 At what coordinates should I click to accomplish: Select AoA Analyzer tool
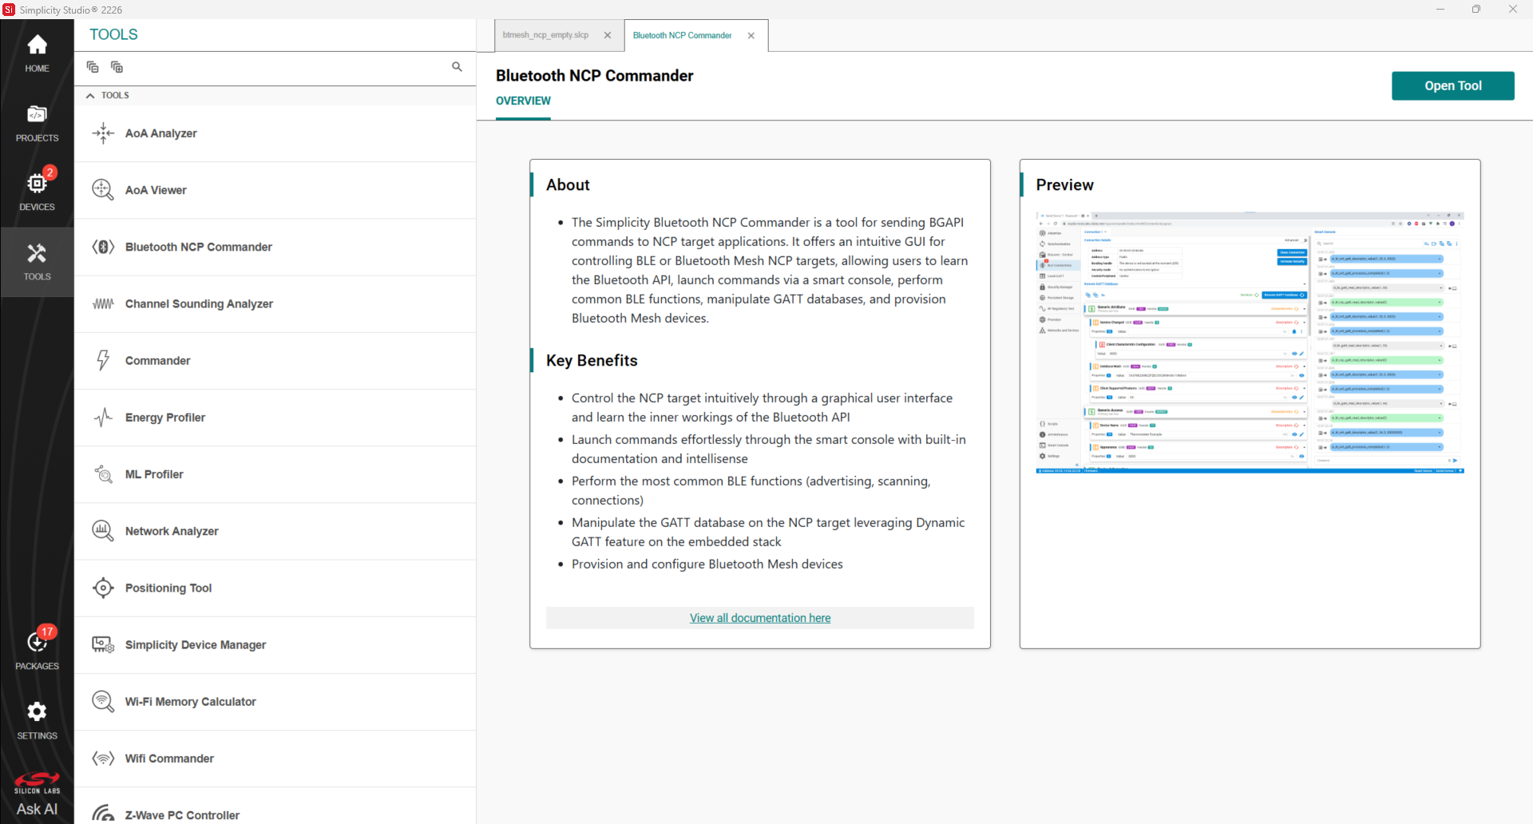(275, 133)
